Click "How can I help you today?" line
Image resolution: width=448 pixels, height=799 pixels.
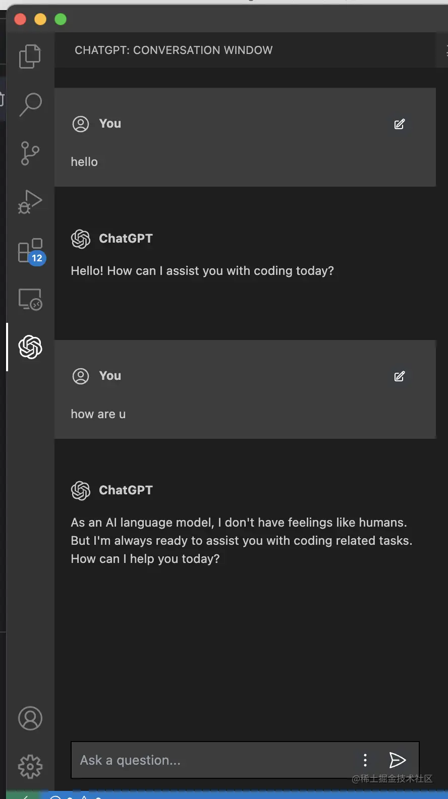(x=145, y=559)
